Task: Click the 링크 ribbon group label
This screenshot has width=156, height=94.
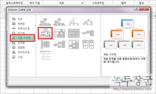Action: [x=141, y=3]
